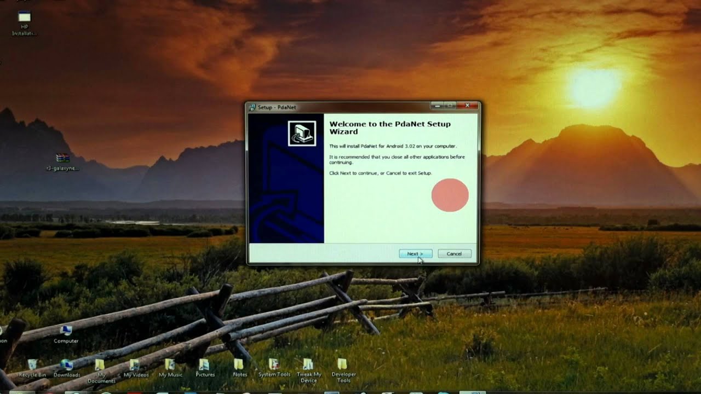Click the 'Welcome to the PdaNet Setup Wizard' heading

point(390,128)
